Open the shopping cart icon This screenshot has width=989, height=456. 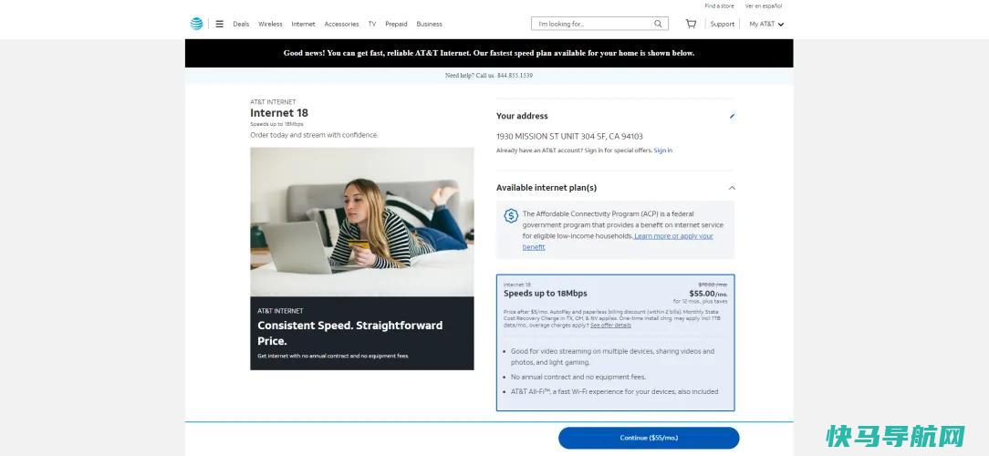tap(691, 24)
